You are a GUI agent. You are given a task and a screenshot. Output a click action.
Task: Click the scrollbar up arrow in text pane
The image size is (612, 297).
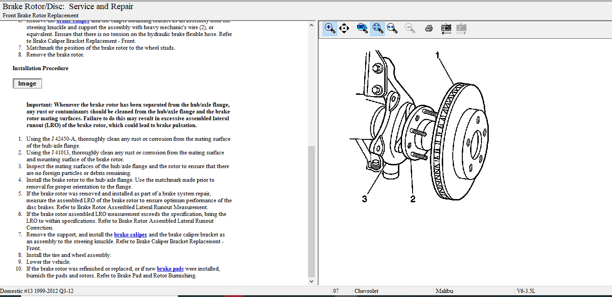click(x=312, y=25)
